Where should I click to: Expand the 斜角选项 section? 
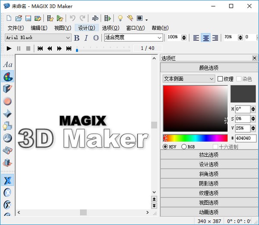[x=208, y=174]
